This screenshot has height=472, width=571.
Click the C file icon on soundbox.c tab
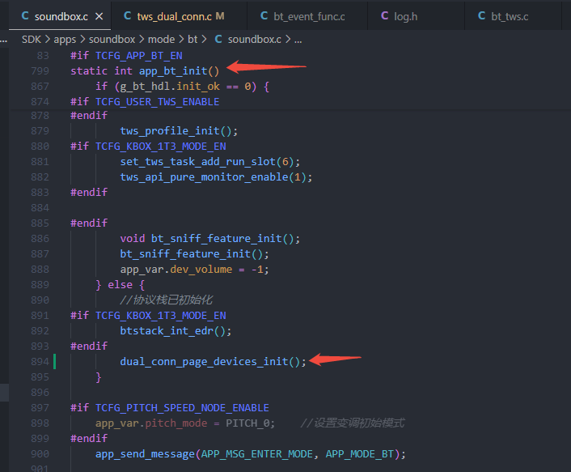[x=25, y=15]
